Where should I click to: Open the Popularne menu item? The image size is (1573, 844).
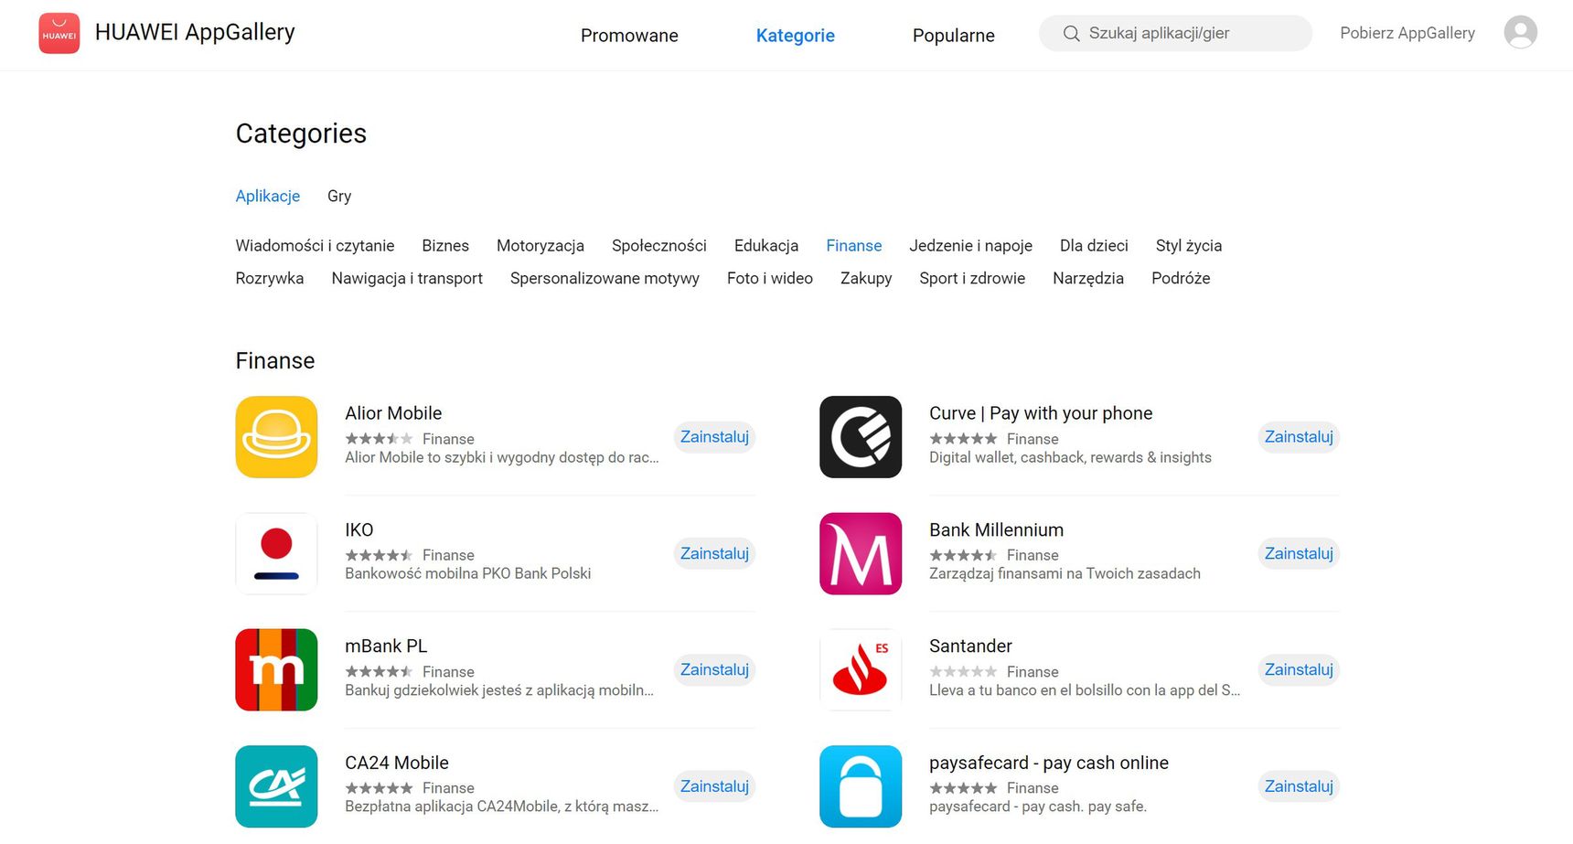953,36
